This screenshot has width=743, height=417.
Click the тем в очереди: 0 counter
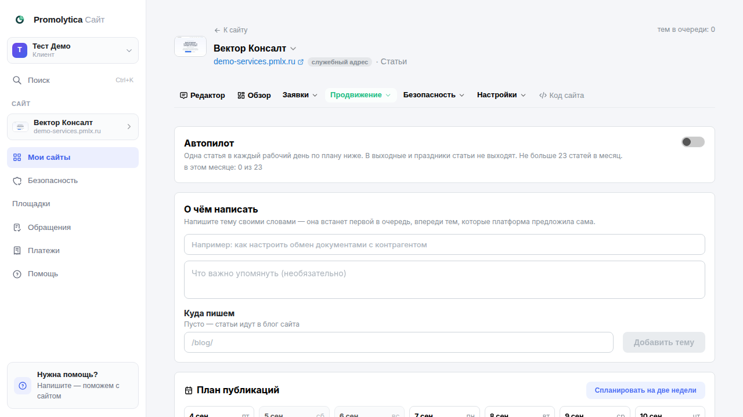[686, 30]
